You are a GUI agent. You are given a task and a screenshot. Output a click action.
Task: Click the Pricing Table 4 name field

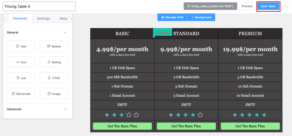coord(39,6)
